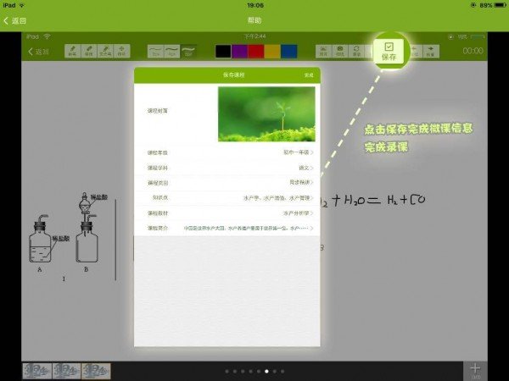Select the black color swatch
The width and height of the screenshot is (509, 381).
tap(222, 52)
